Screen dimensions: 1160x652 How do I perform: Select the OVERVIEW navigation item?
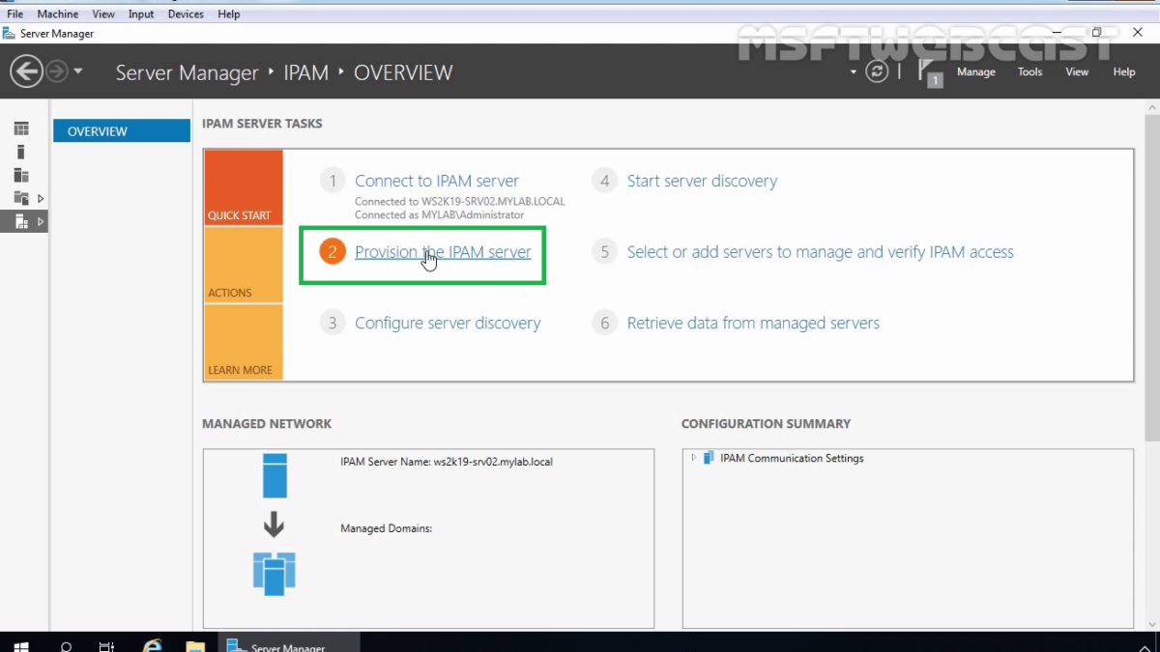point(122,130)
